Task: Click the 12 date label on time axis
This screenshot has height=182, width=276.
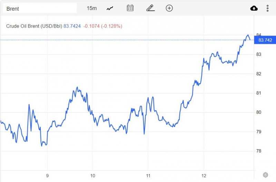Action: tap(204, 175)
